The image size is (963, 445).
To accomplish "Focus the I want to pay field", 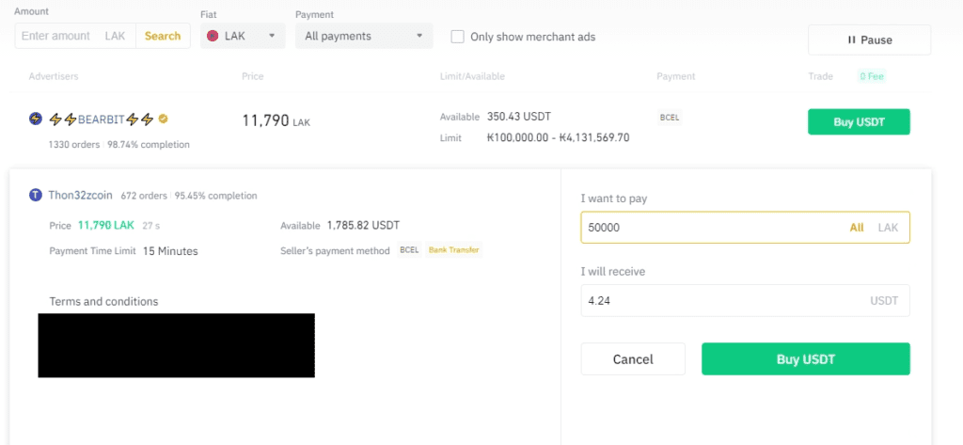I will click(745, 228).
